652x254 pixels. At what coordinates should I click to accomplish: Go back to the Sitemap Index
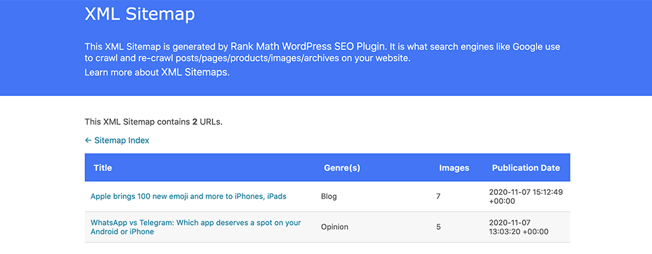click(121, 140)
